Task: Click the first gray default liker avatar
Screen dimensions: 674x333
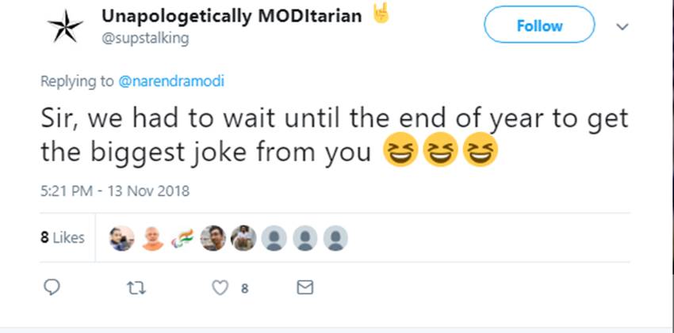Action: tap(274, 237)
